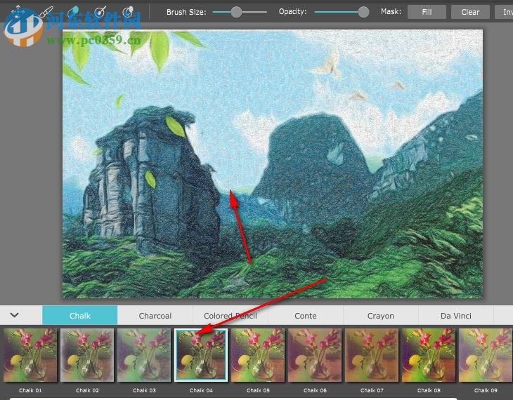The image size is (513, 400).
Task: Apply the Chalk 03 preset thumbnail
Action: [x=144, y=355]
